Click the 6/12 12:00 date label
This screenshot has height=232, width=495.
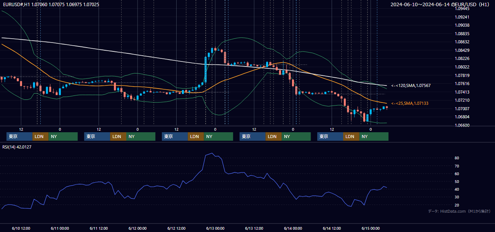(x=177, y=228)
